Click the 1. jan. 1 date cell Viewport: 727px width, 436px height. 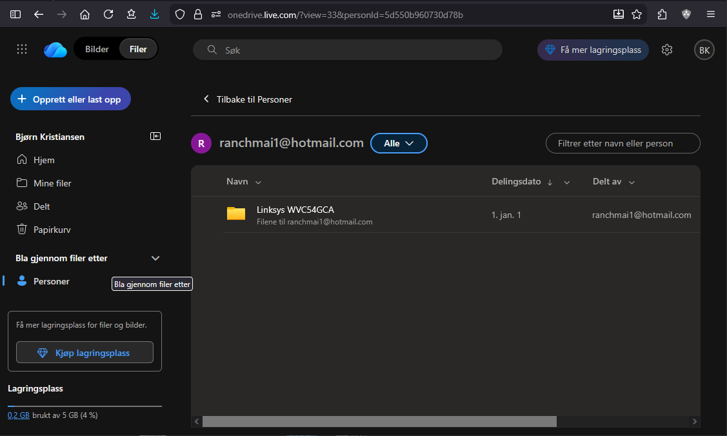(x=506, y=215)
